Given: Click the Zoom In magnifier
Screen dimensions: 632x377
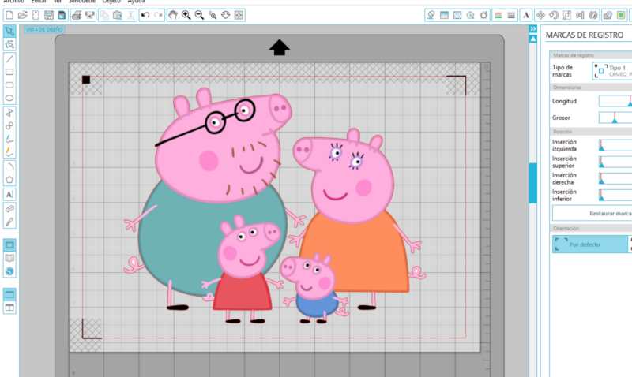Looking at the screenshot, I should click(x=186, y=15).
